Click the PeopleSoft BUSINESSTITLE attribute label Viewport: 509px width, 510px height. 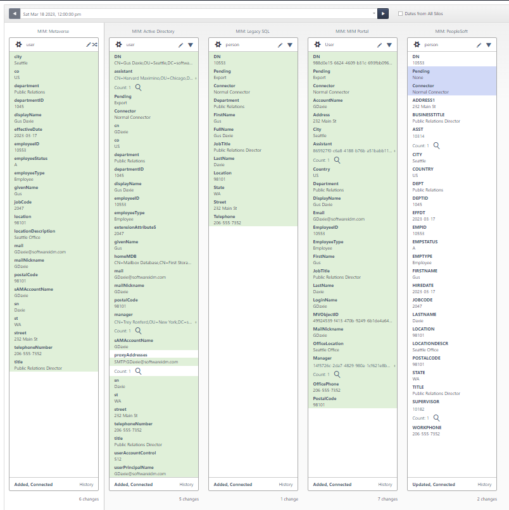click(x=428, y=115)
